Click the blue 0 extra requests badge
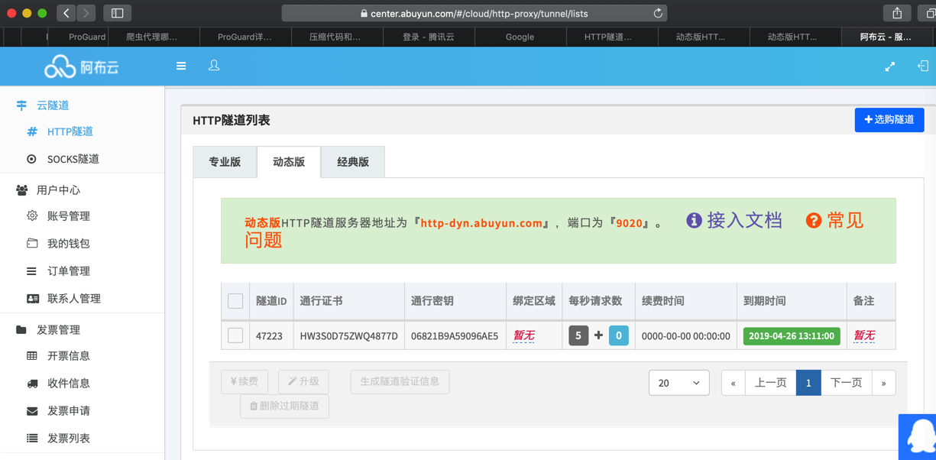This screenshot has width=936, height=460. [619, 335]
